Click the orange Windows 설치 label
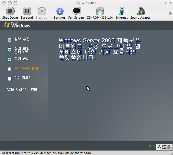 pyautogui.click(x=26, y=68)
